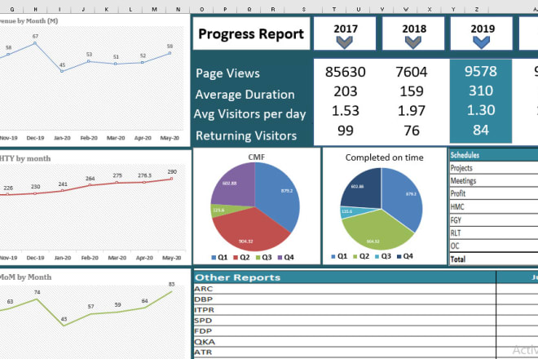Select the 2017 year button
This screenshot has width=538, height=359.
[345, 33]
